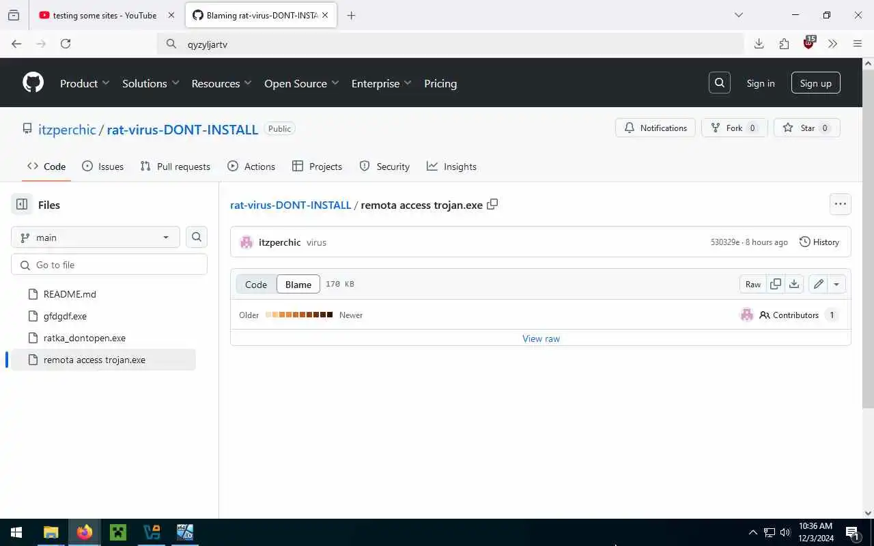Open Firefox application menu
874x546 pixels.
[858, 44]
